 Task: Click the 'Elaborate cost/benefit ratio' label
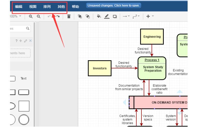coord(159,89)
